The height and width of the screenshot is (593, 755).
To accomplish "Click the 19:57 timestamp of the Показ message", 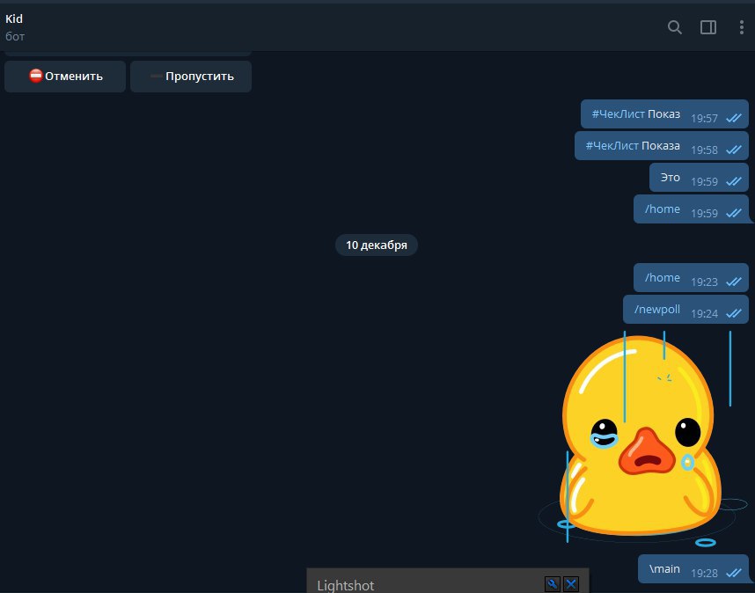I will tap(704, 119).
